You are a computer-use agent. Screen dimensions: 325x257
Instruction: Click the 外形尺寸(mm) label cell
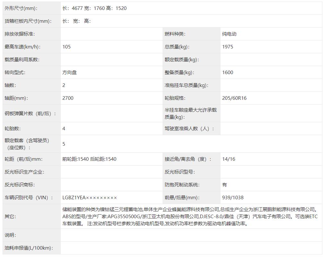point(21,8)
